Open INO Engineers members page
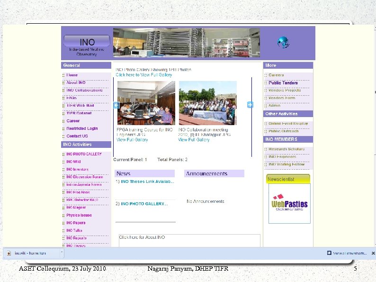Viewport: 376px width, 282px height. [282, 156]
